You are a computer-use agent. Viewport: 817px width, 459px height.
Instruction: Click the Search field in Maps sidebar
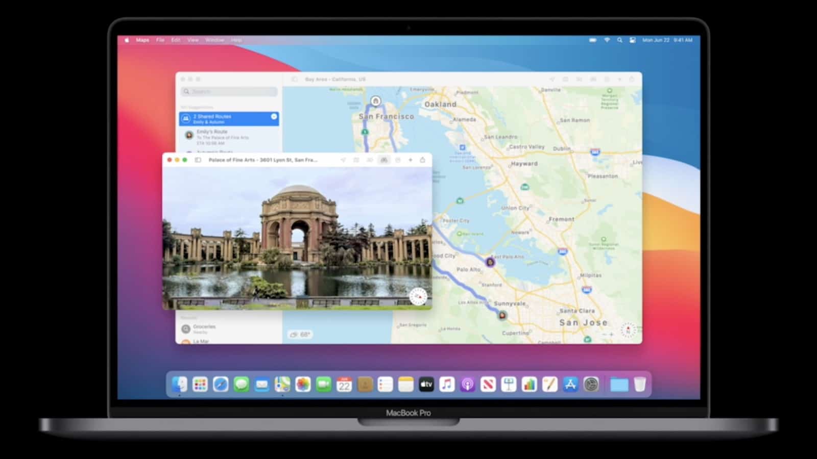coord(229,92)
